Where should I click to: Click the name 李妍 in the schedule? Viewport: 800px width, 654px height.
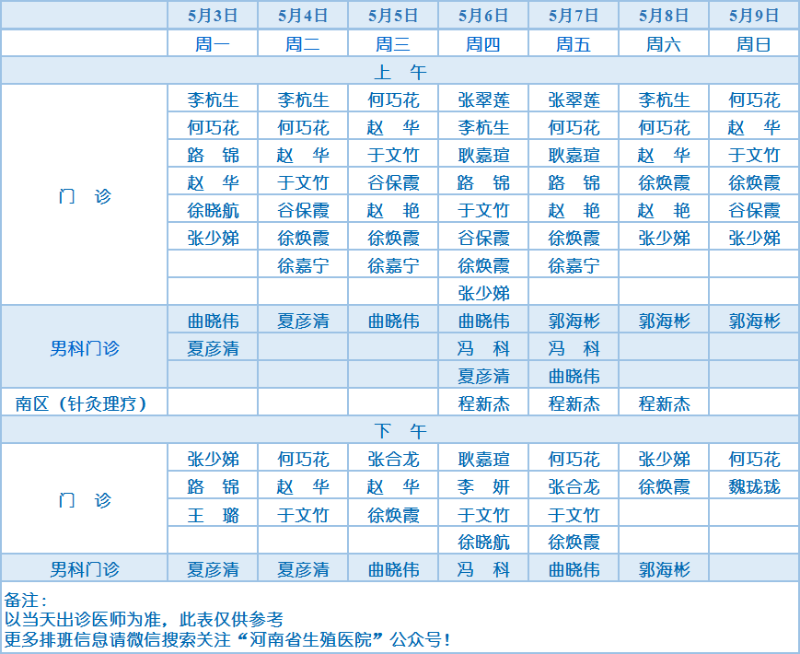483,486
